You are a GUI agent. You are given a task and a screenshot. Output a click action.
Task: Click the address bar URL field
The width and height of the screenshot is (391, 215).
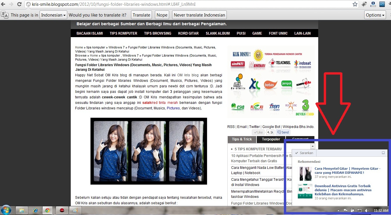[x=188, y=4]
